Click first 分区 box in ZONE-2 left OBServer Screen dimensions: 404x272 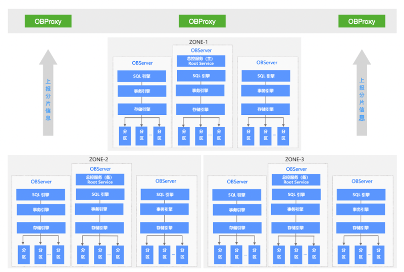(24, 254)
